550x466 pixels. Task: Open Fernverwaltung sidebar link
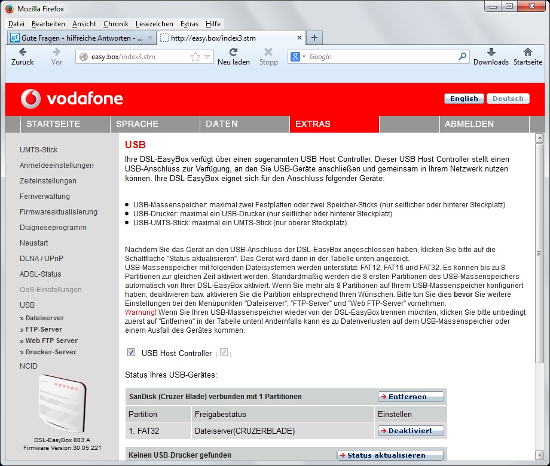pyautogui.click(x=45, y=197)
